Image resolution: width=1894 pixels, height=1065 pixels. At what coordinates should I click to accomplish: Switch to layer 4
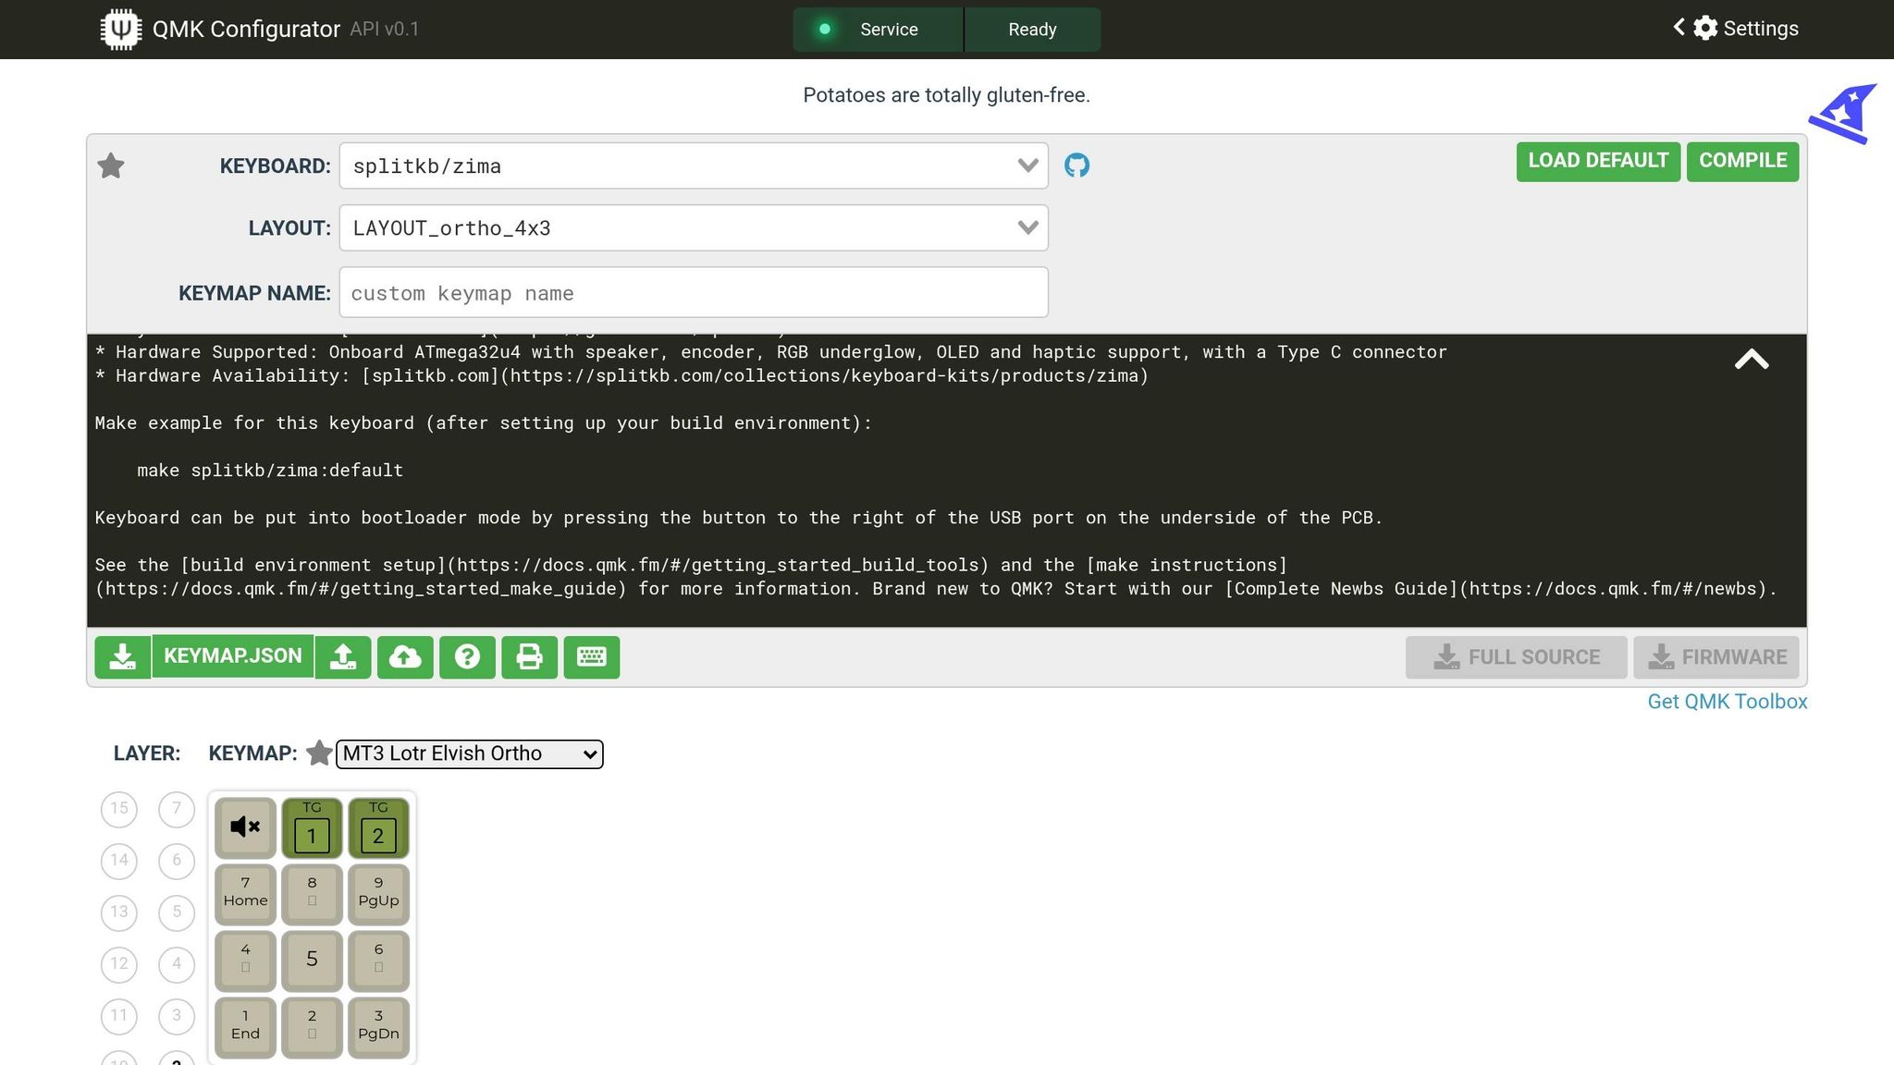177,964
